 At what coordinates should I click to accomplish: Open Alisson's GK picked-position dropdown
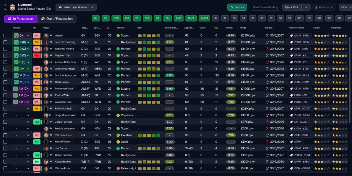coord(22,35)
